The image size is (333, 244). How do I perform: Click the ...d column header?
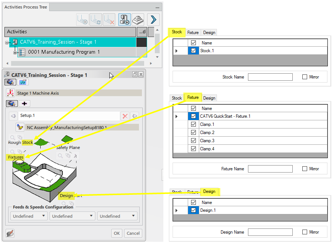tap(142, 32)
